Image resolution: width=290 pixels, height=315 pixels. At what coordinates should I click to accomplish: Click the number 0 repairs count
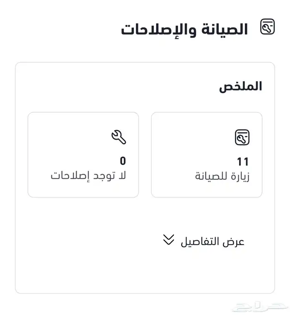pyautogui.click(x=123, y=161)
